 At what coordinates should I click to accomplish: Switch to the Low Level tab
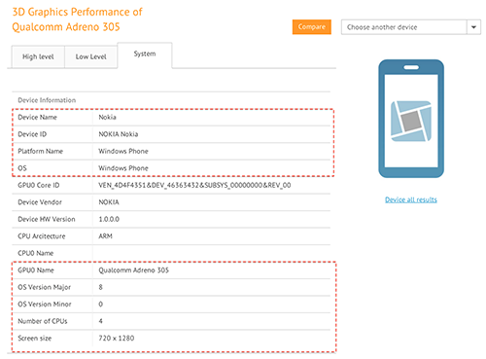(x=90, y=56)
